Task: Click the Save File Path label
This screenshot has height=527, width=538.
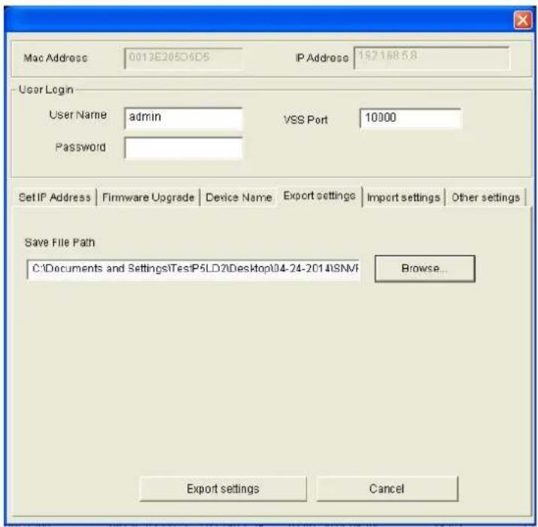Action: coord(59,242)
